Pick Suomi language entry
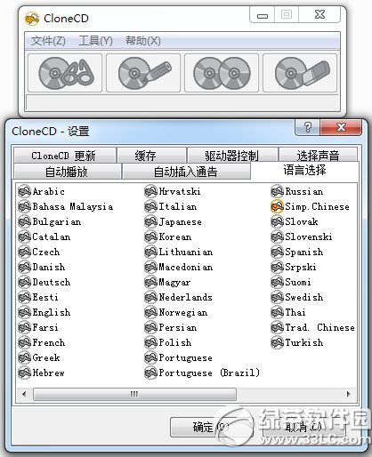Screen dimensions: 372x457 pyautogui.click(x=298, y=282)
